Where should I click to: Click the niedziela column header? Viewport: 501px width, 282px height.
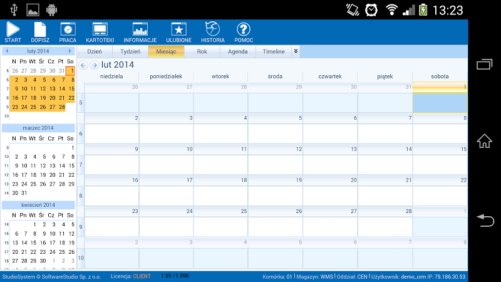coord(111,76)
